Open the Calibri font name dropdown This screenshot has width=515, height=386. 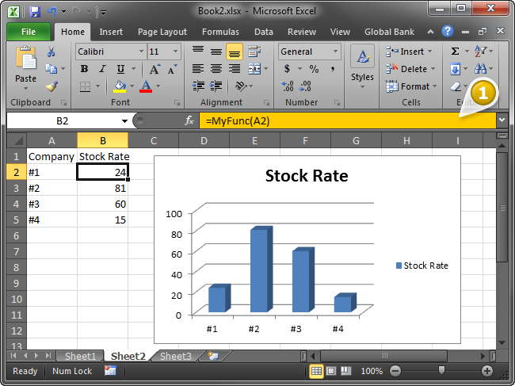point(141,52)
